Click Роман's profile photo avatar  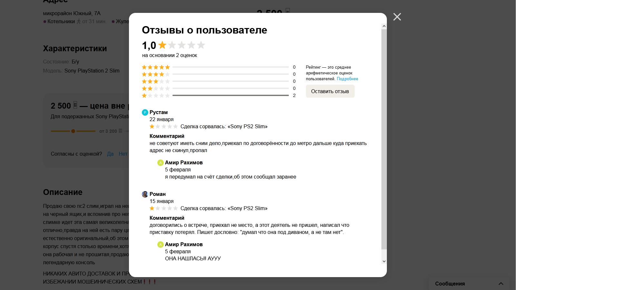click(145, 194)
